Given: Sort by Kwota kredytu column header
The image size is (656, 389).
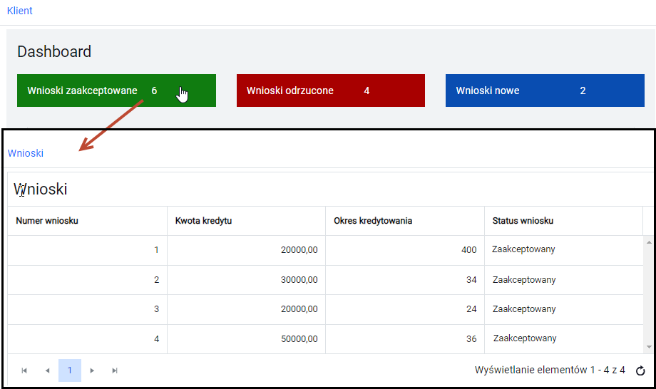Looking at the screenshot, I should (x=247, y=221).
